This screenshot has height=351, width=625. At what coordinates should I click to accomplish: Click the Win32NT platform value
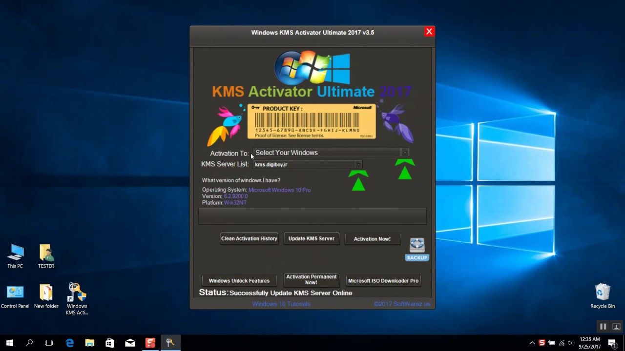(x=235, y=202)
